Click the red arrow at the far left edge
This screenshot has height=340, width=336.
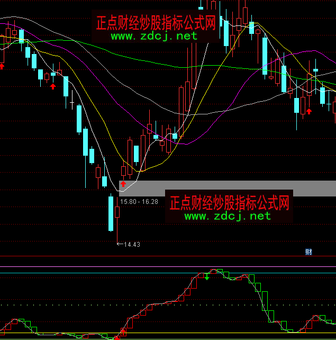(x=2, y=66)
